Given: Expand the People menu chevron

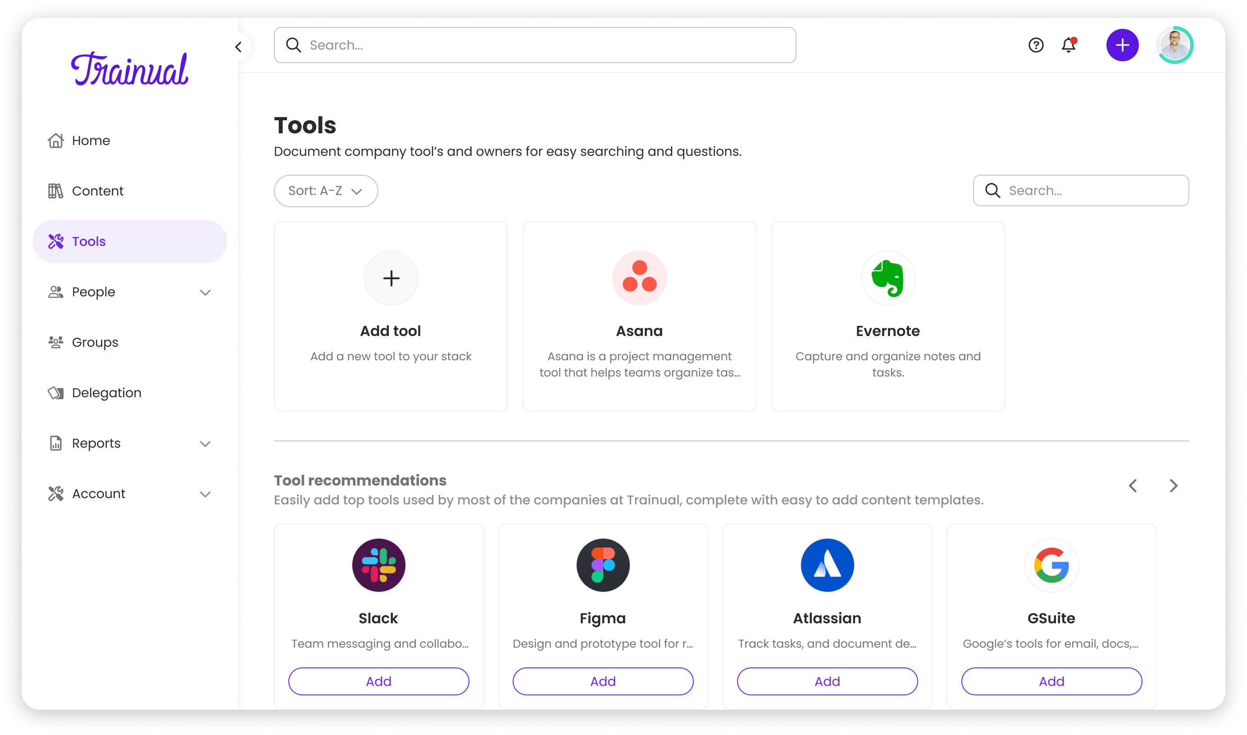Looking at the screenshot, I should point(205,292).
